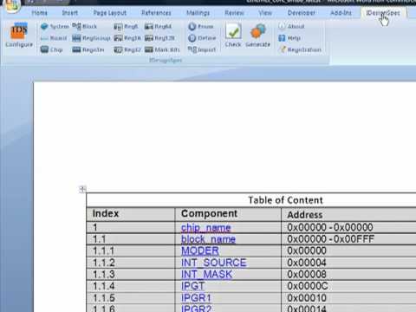The image size is (416, 312).
Task: Run the Check document command
Action: point(233,36)
